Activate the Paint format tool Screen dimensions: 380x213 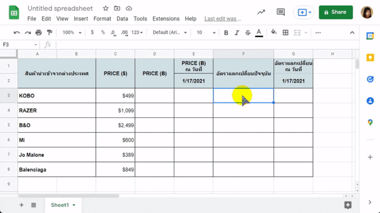pos(50,32)
